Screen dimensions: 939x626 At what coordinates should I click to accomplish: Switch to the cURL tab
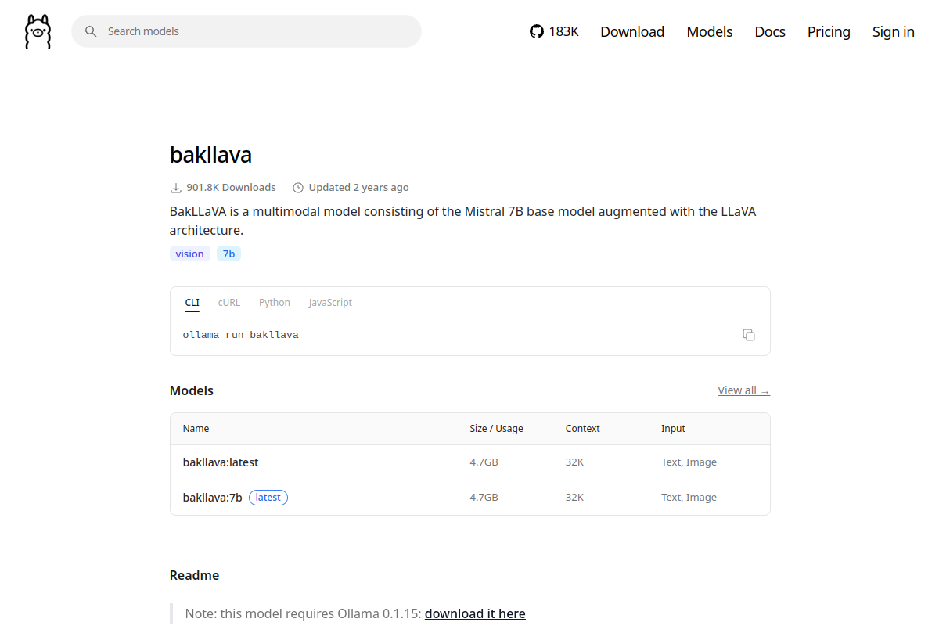click(x=229, y=303)
